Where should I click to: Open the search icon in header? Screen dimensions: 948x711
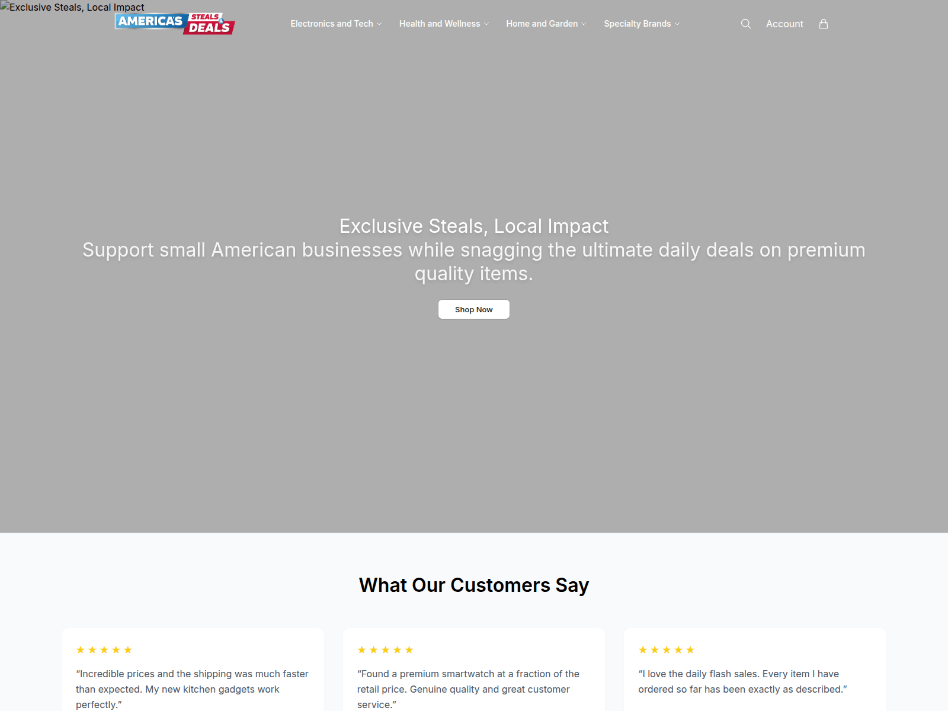click(746, 24)
